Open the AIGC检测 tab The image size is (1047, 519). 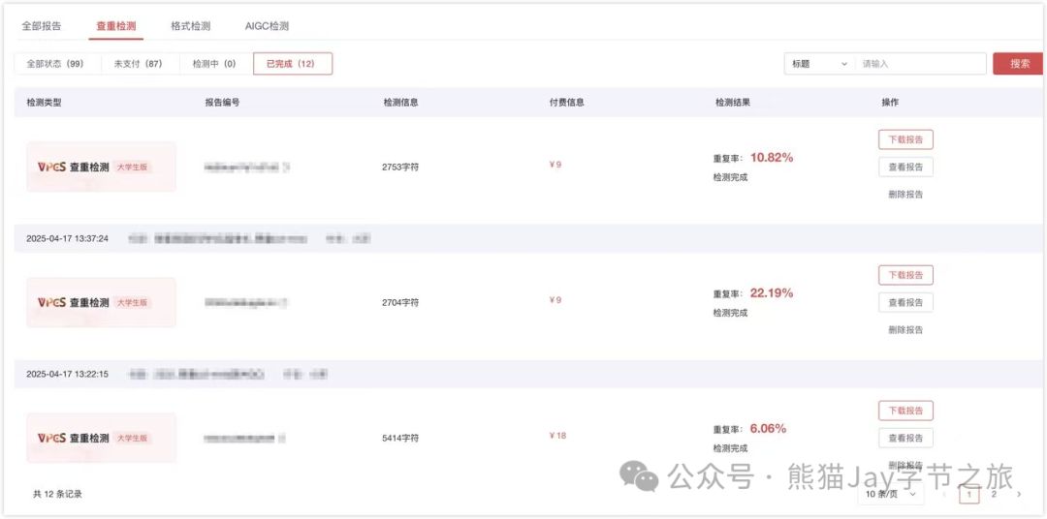[265, 26]
